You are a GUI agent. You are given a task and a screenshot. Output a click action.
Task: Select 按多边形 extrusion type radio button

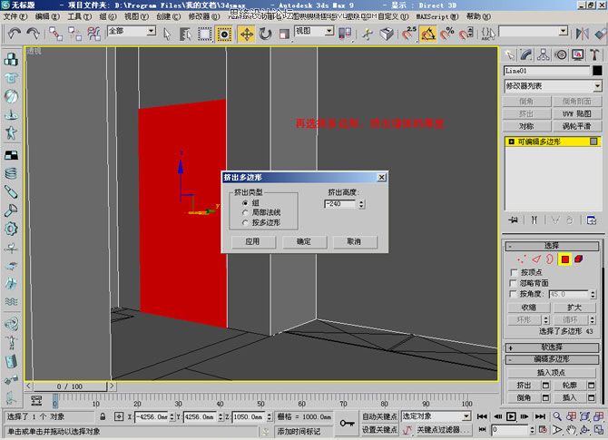coord(245,222)
